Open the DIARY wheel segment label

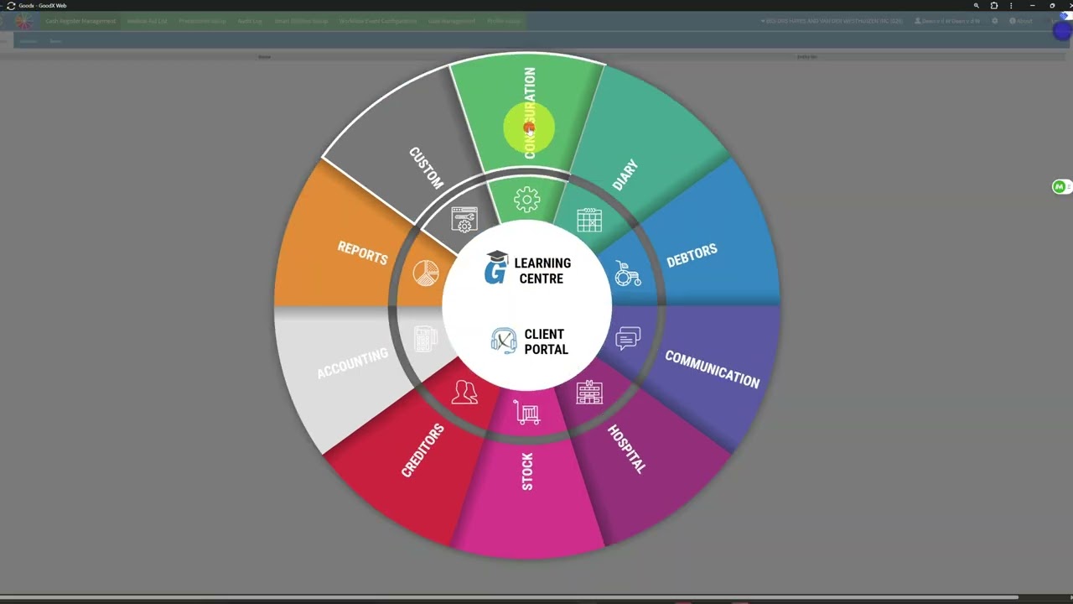coord(625,174)
